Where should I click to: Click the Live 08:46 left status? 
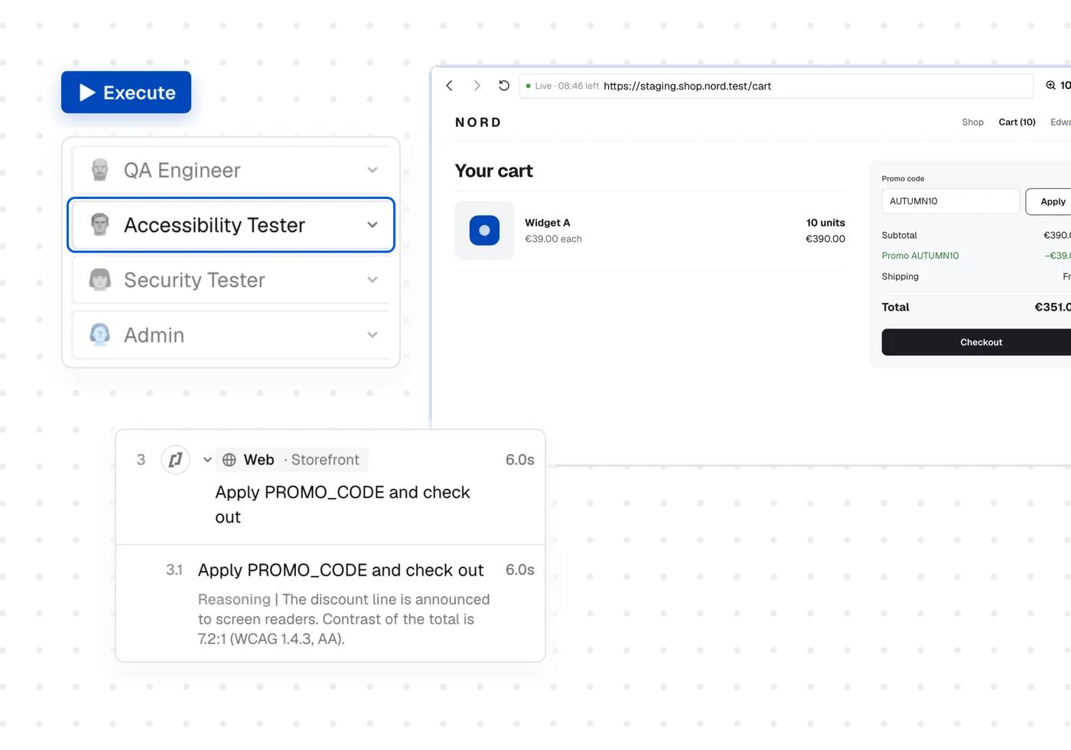[x=562, y=86]
